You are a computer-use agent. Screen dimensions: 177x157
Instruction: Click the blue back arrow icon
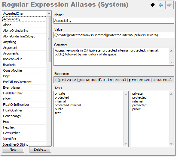[x=161, y=5]
